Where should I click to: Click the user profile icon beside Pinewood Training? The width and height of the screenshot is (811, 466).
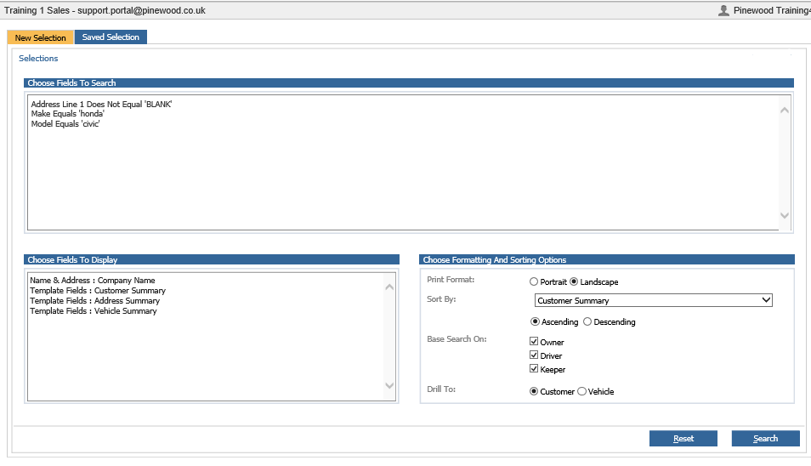point(723,10)
